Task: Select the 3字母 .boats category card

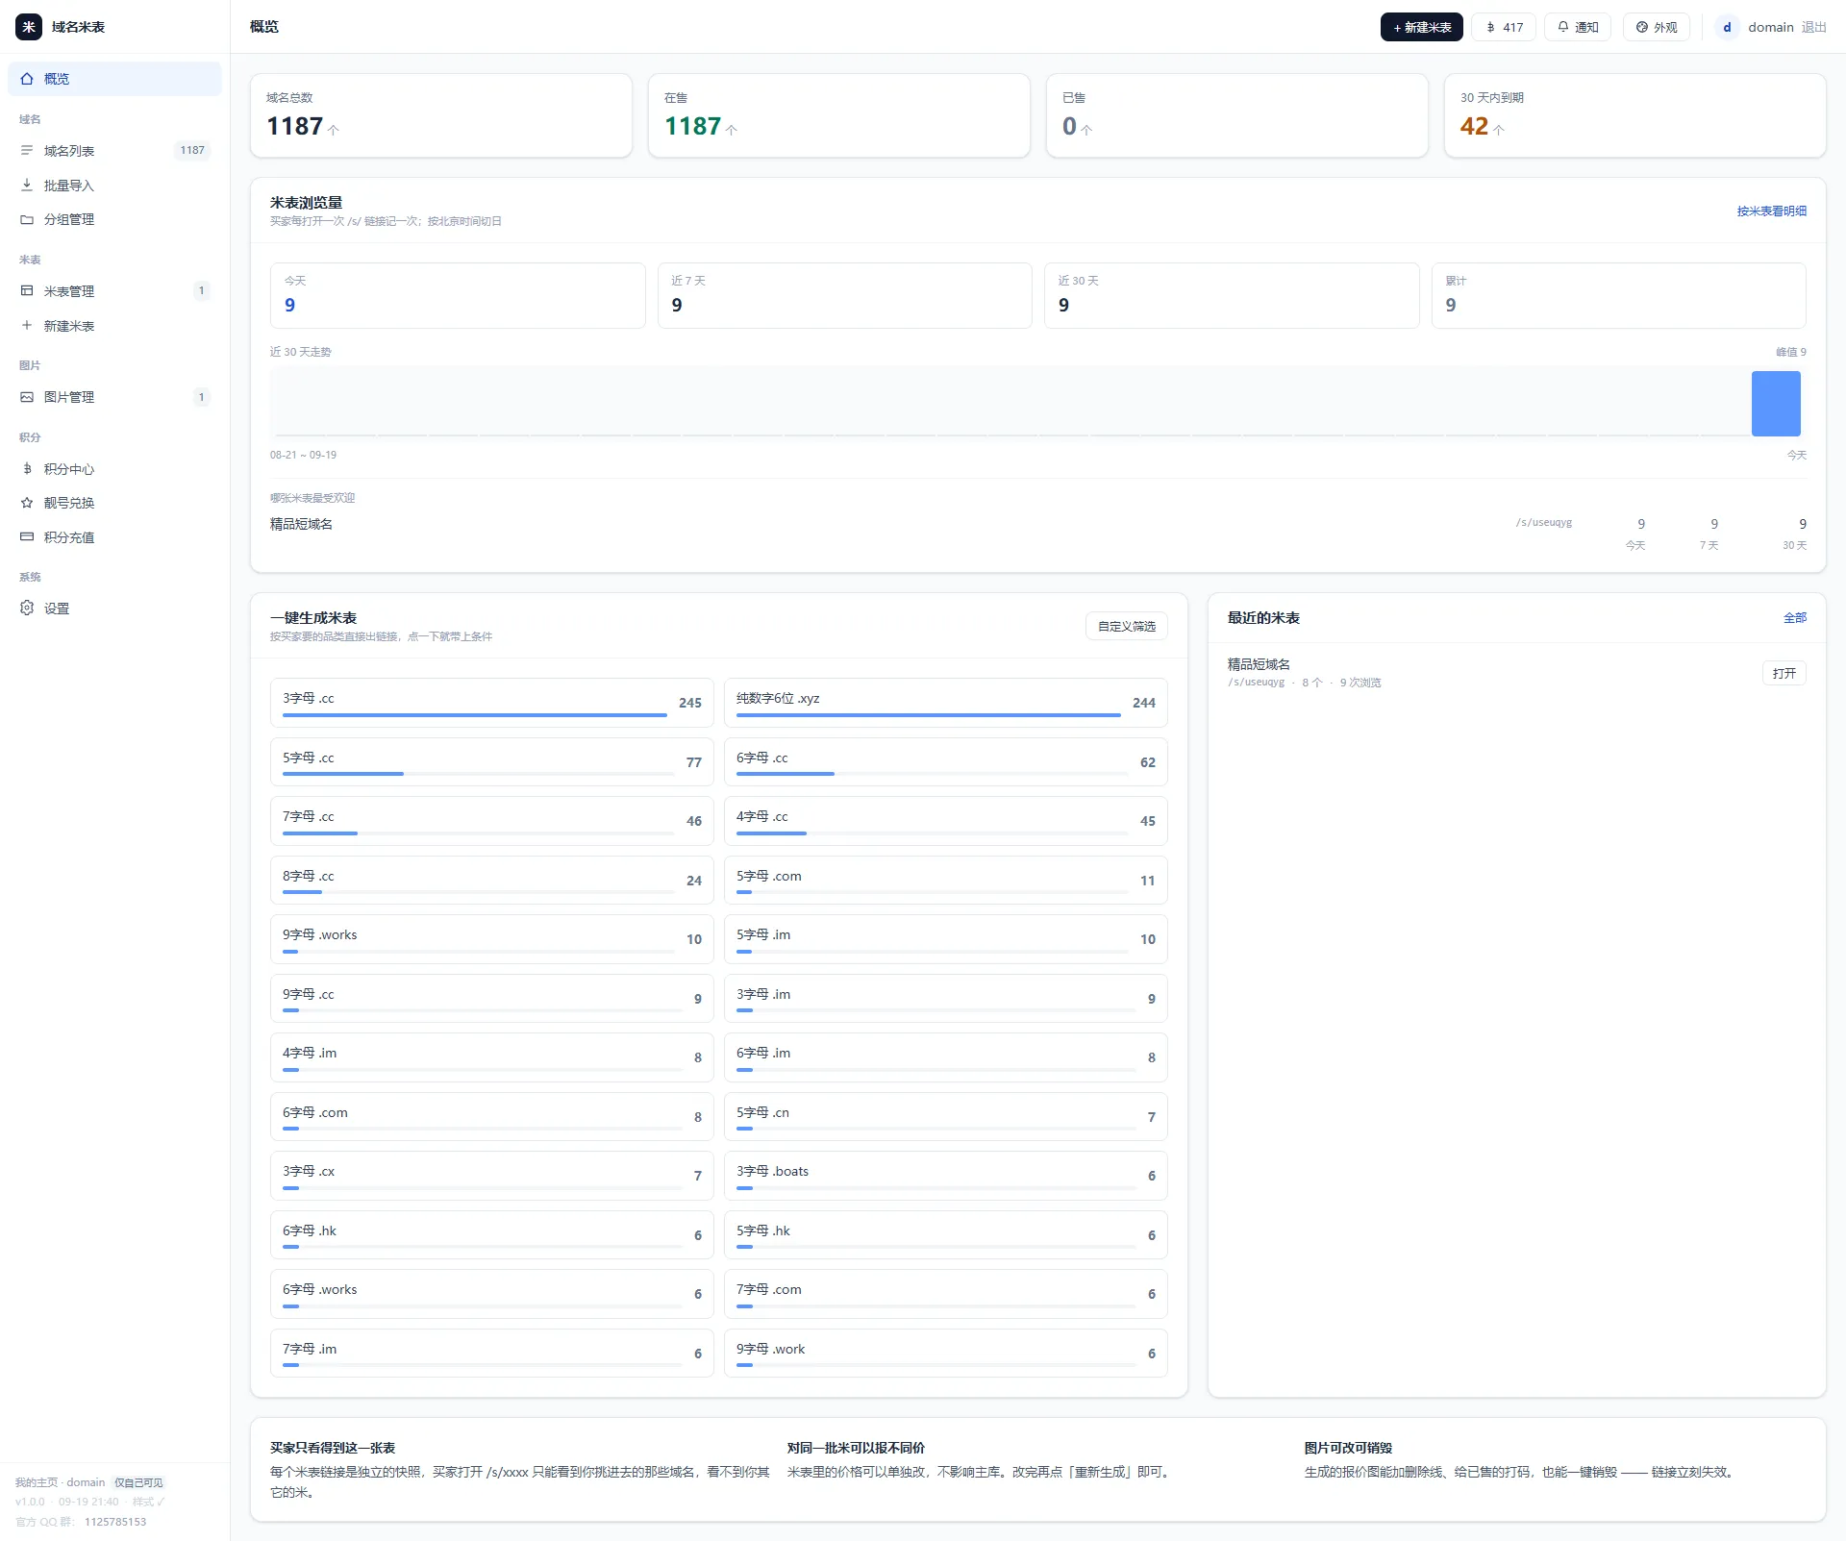Action: pos(946,1176)
